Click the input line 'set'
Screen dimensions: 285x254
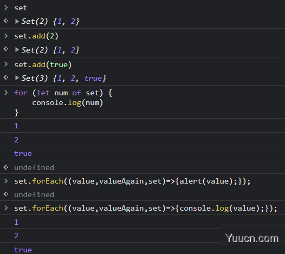[21, 8]
